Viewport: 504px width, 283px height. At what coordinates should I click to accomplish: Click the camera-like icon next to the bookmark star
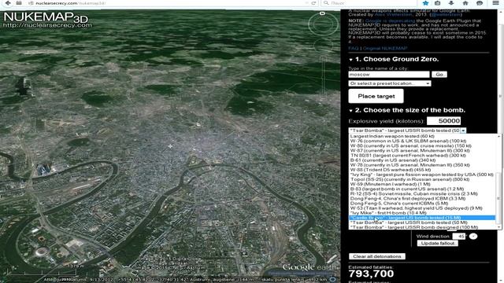[438, 3]
